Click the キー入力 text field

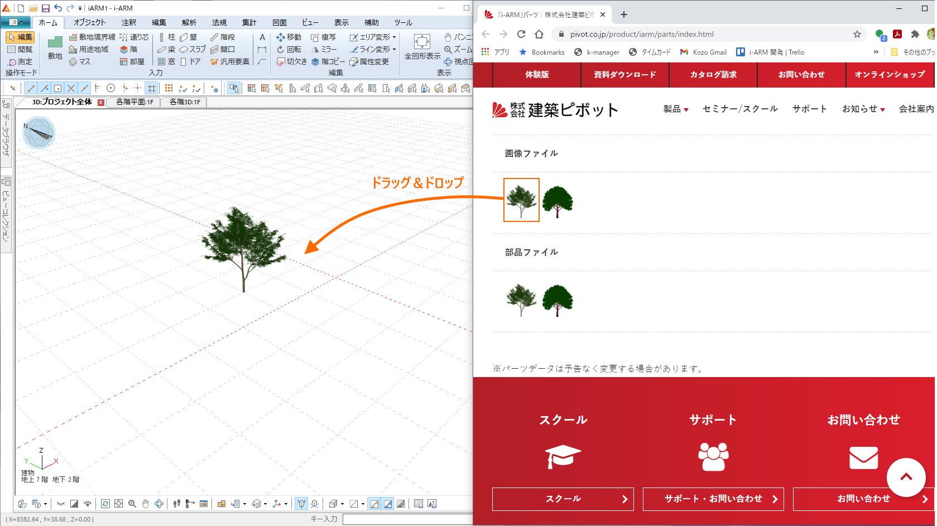(x=407, y=519)
